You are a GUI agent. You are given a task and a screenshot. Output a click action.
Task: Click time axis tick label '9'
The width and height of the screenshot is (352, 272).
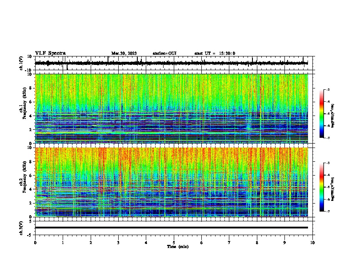tap(284, 243)
